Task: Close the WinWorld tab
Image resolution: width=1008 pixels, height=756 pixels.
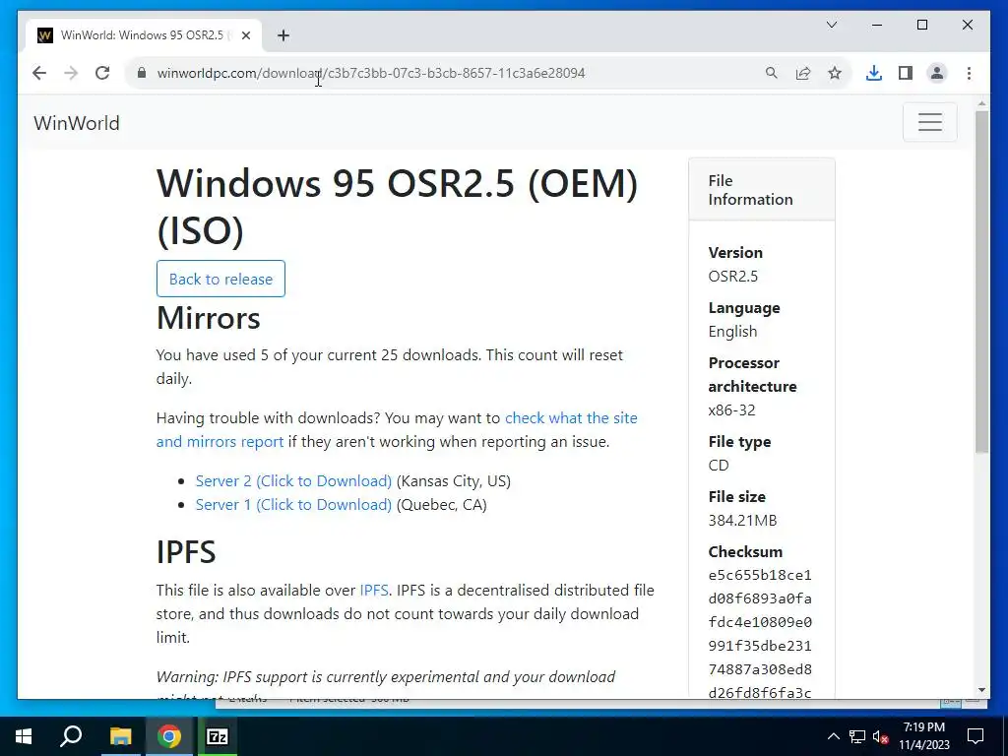Action: point(245,35)
